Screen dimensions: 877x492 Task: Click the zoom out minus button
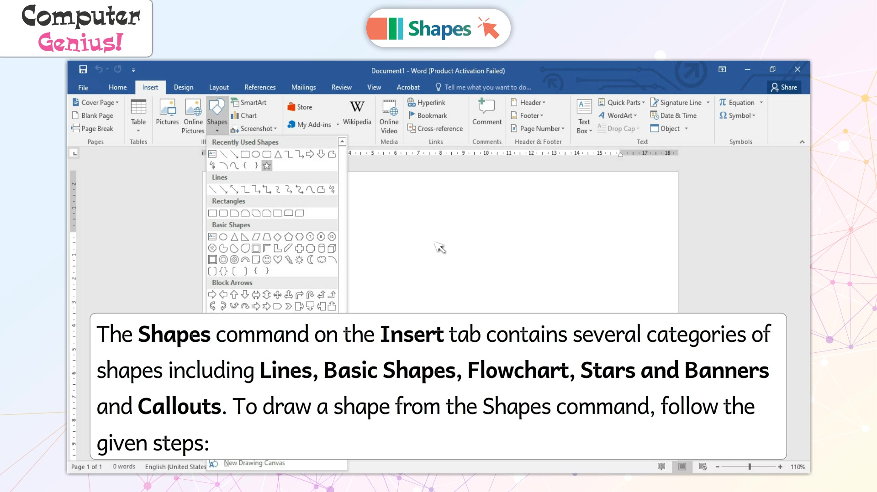coord(718,466)
